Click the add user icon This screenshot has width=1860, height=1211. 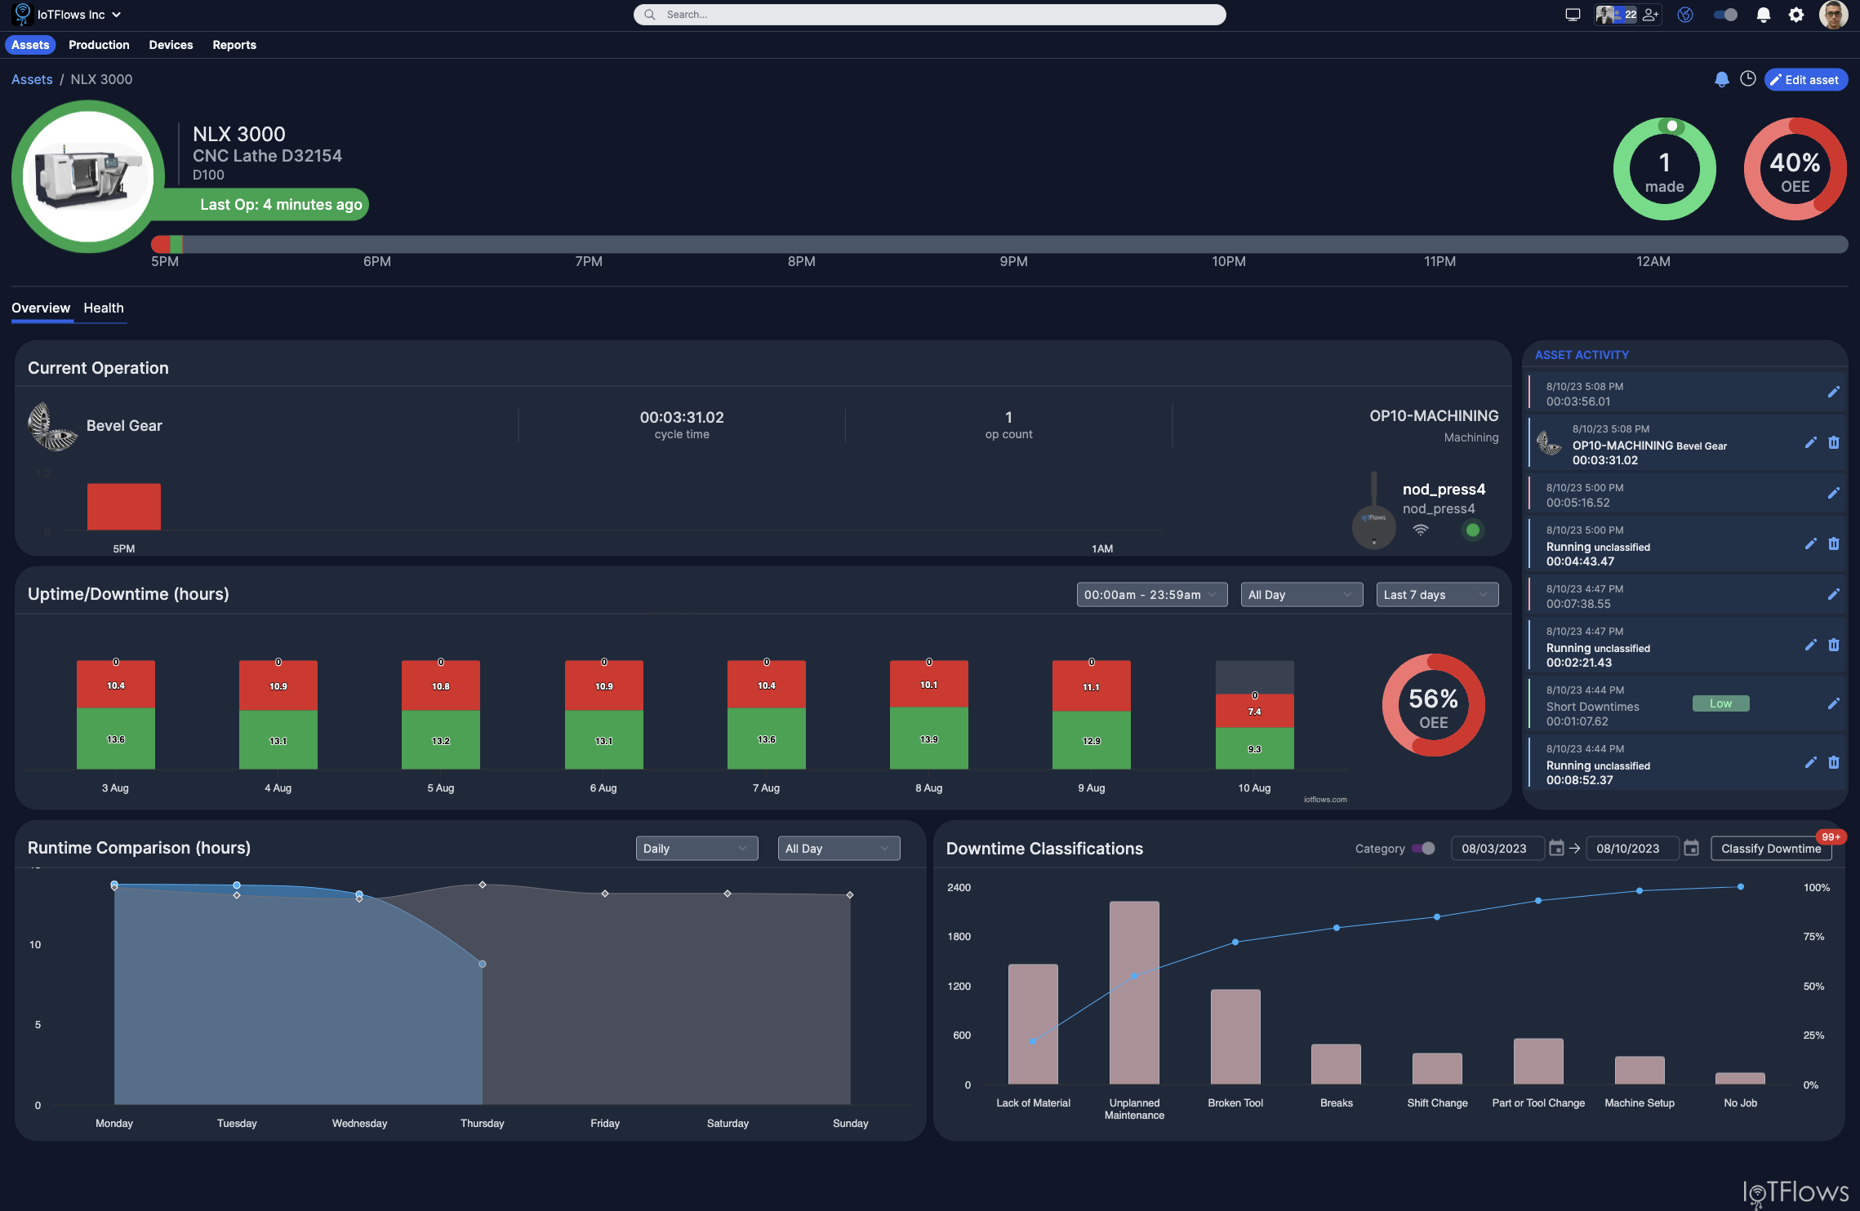tap(1651, 15)
